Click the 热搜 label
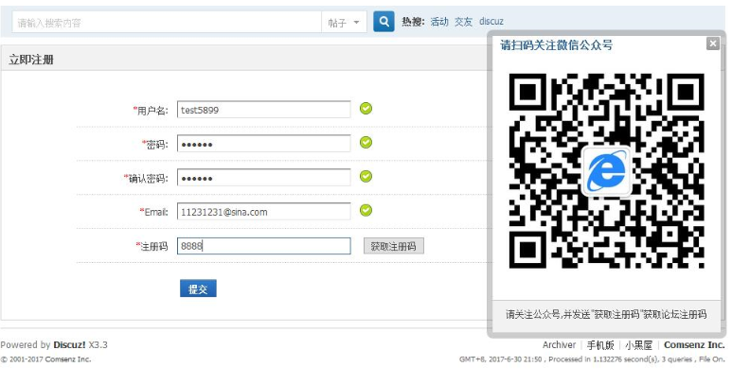Image resolution: width=732 pixels, height=385 pixels. [413, 22]
